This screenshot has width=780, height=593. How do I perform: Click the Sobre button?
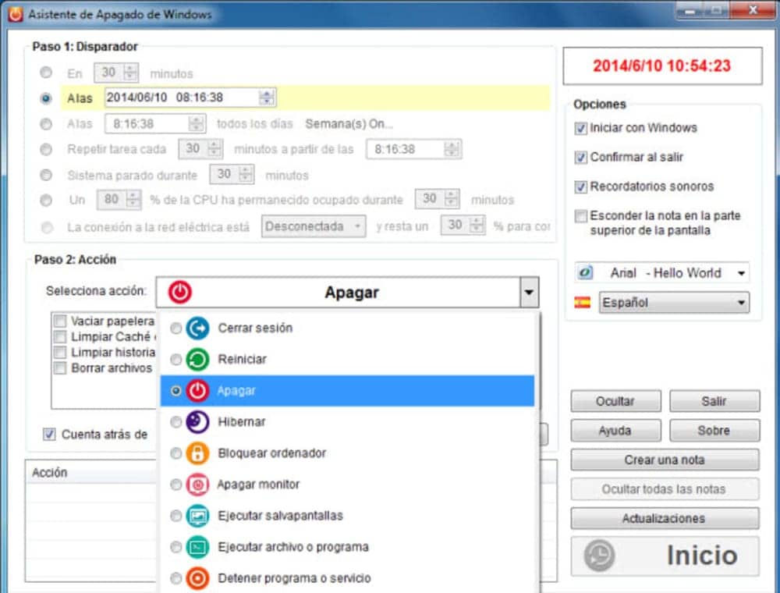pyautogui.click(x=714, y=431)
